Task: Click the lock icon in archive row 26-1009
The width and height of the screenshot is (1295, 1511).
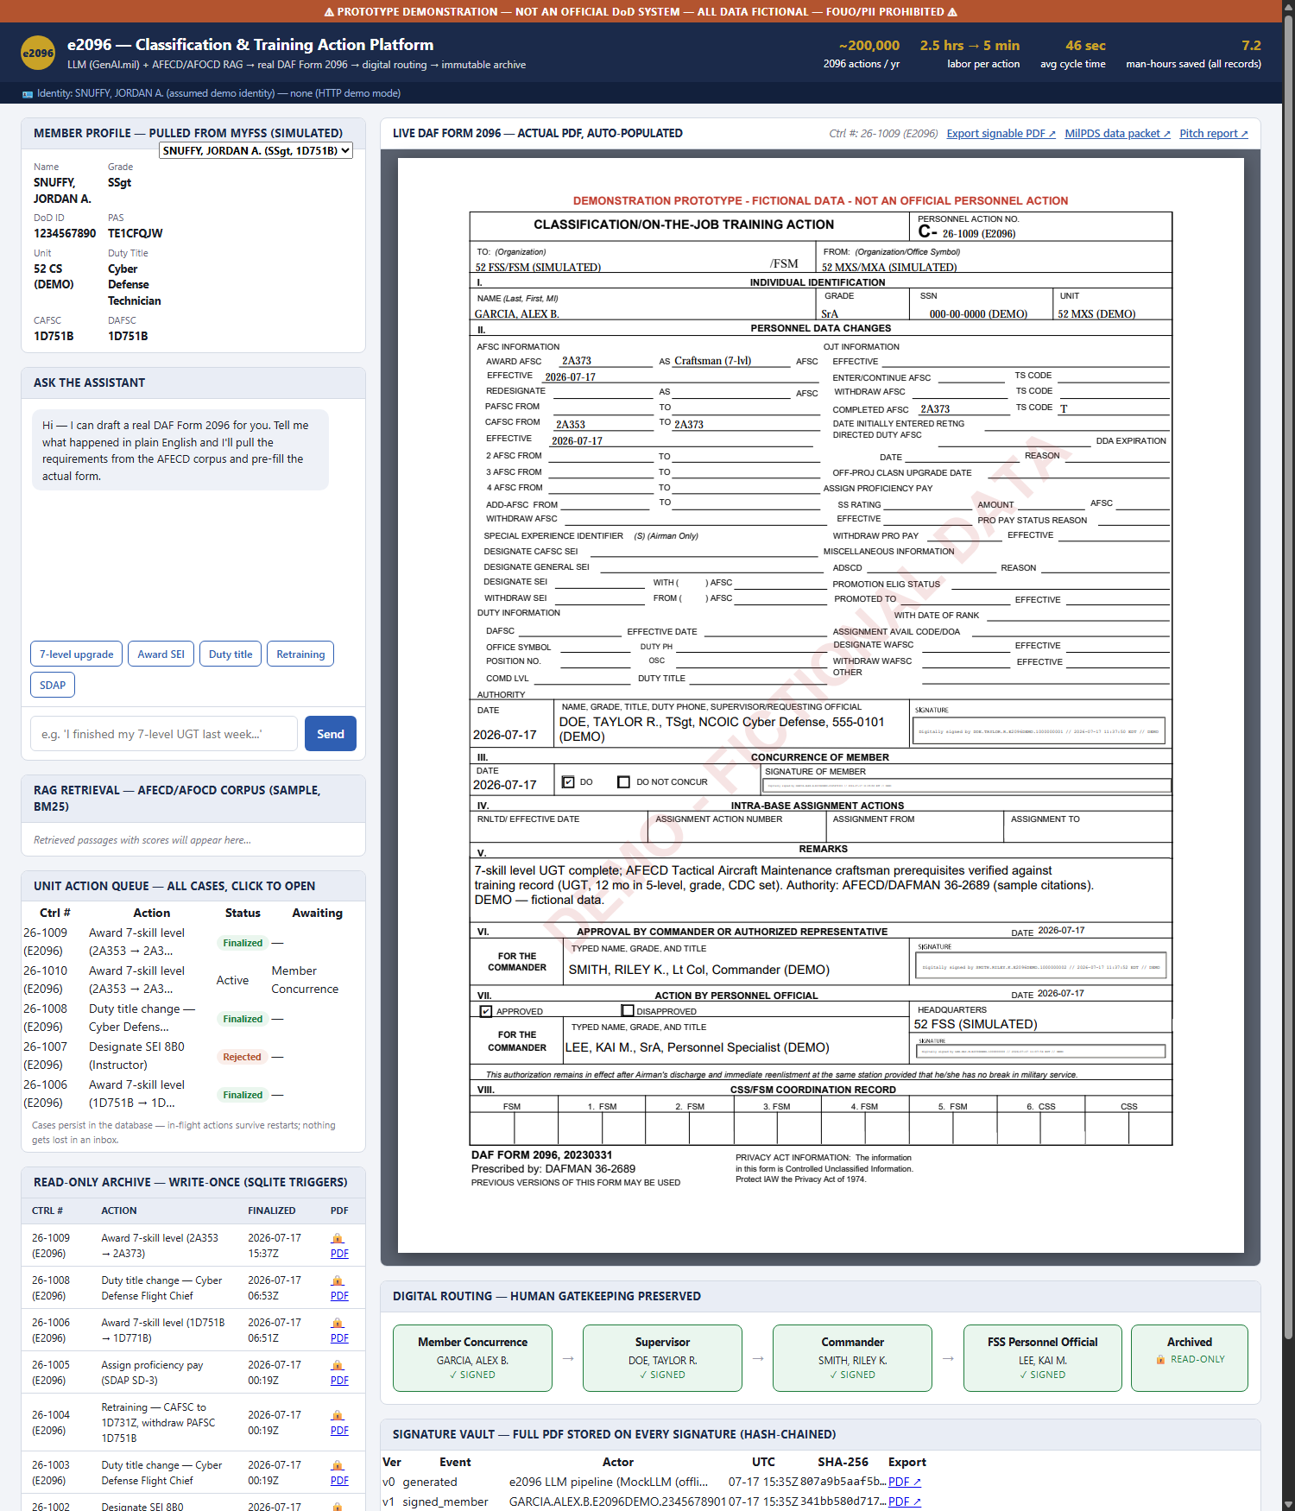Action: (338, 1238)
